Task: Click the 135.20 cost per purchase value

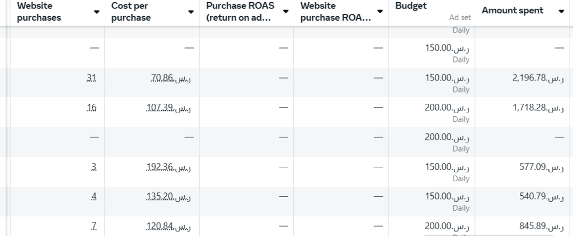Action: click(168, 196)
